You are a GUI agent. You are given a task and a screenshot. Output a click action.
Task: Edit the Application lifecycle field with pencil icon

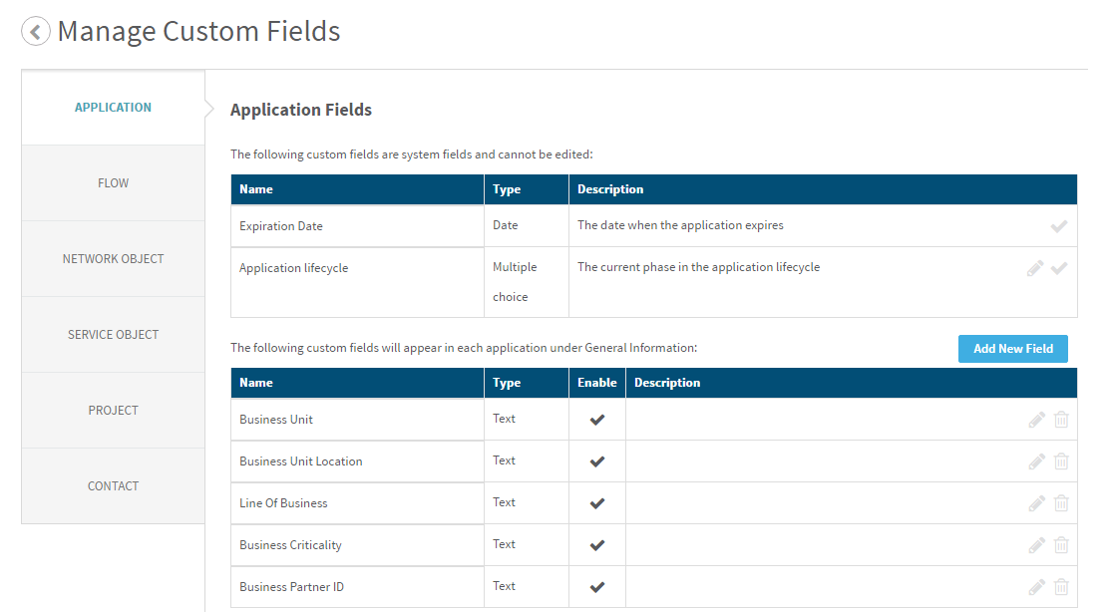tap(1036, 268)
